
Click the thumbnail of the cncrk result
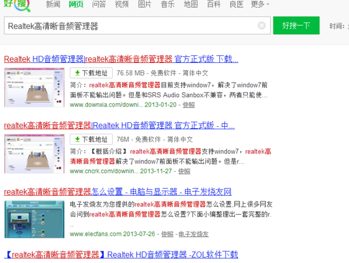[x=34, y=154]
